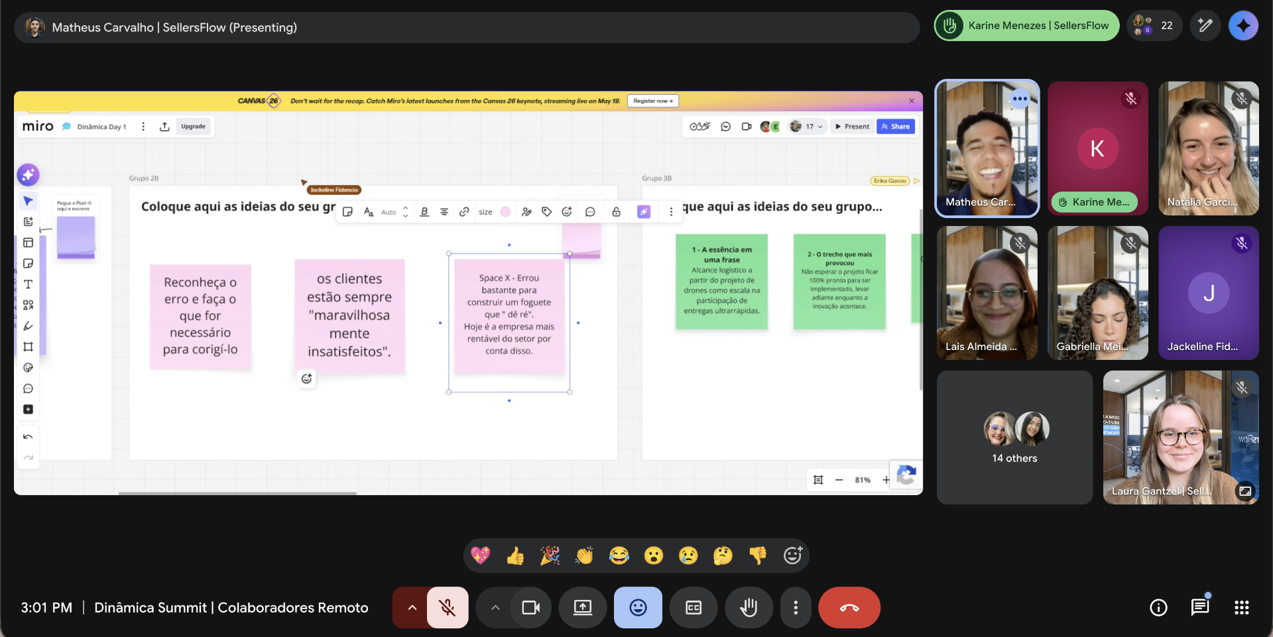Raise hand in the meeting

point(749,607)
